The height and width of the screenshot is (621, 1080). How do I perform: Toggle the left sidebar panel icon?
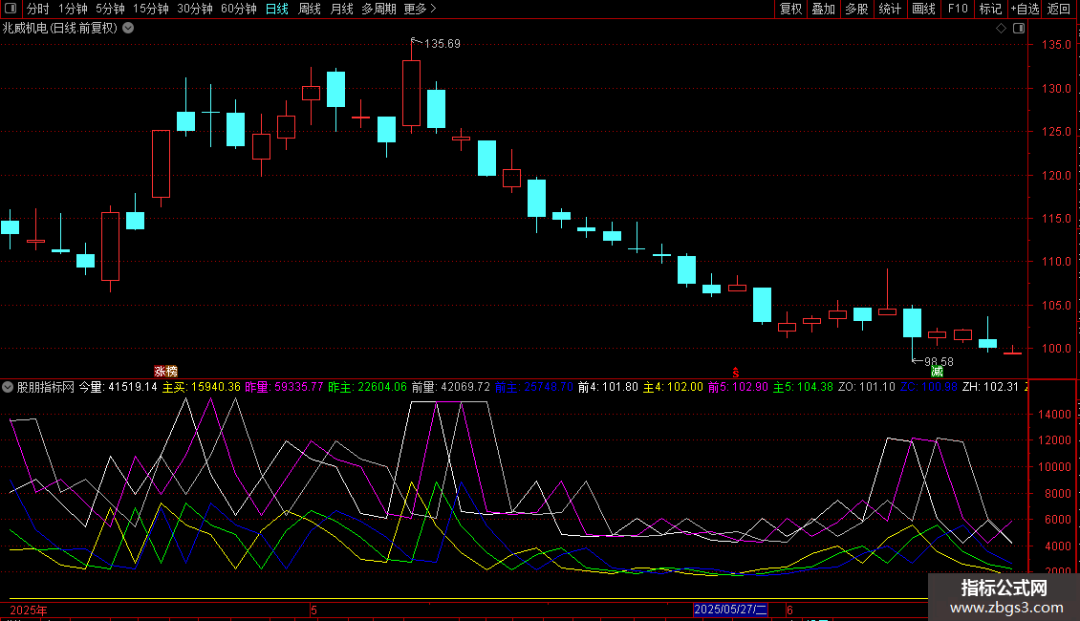click(x=10, y=9)
